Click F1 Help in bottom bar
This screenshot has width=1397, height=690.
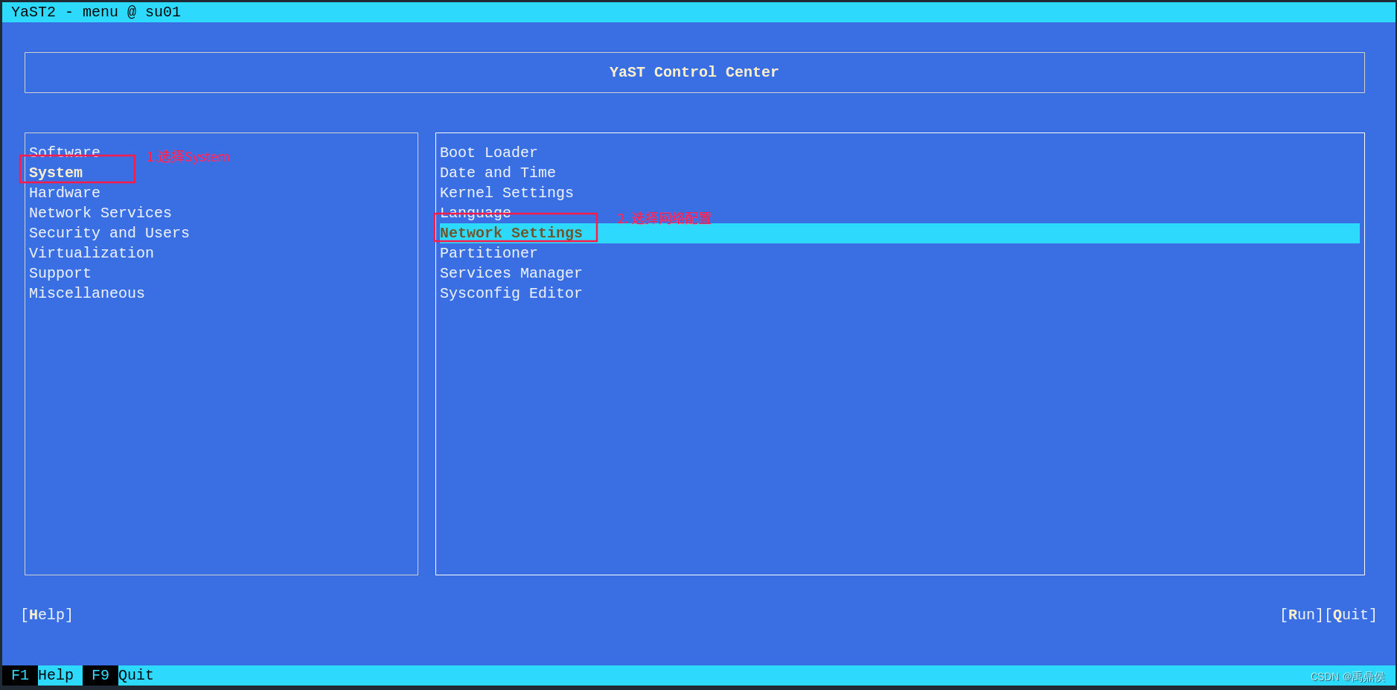(42, 675)
